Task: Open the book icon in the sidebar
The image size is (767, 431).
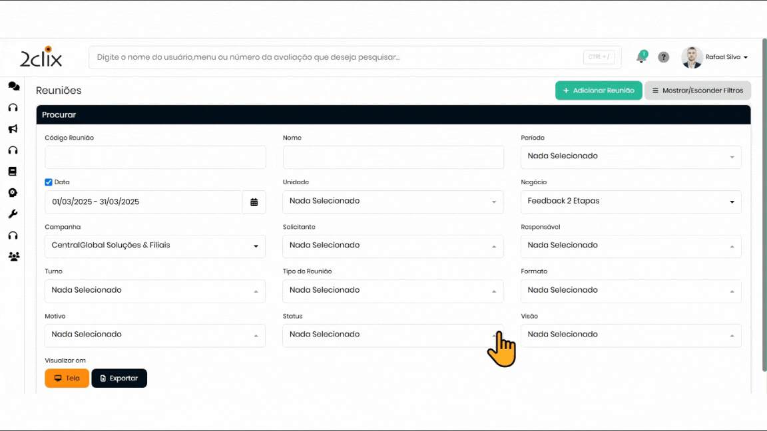Action: (13, 172)
